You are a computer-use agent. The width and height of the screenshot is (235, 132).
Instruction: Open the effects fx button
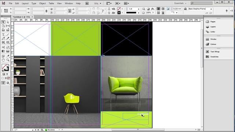click(153, 9)
